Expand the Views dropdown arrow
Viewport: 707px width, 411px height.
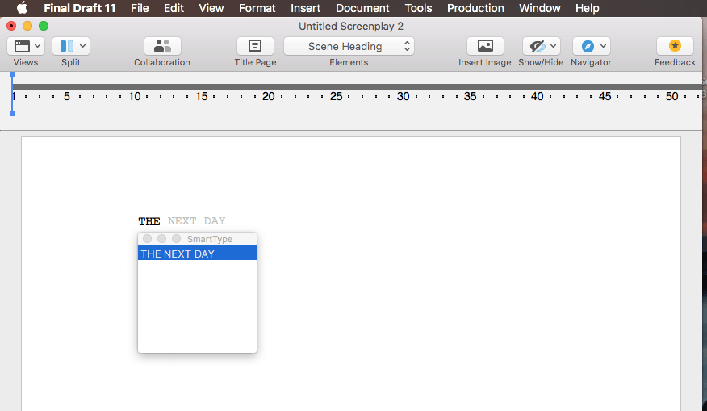pyautogui.click(x=37, y=46)
